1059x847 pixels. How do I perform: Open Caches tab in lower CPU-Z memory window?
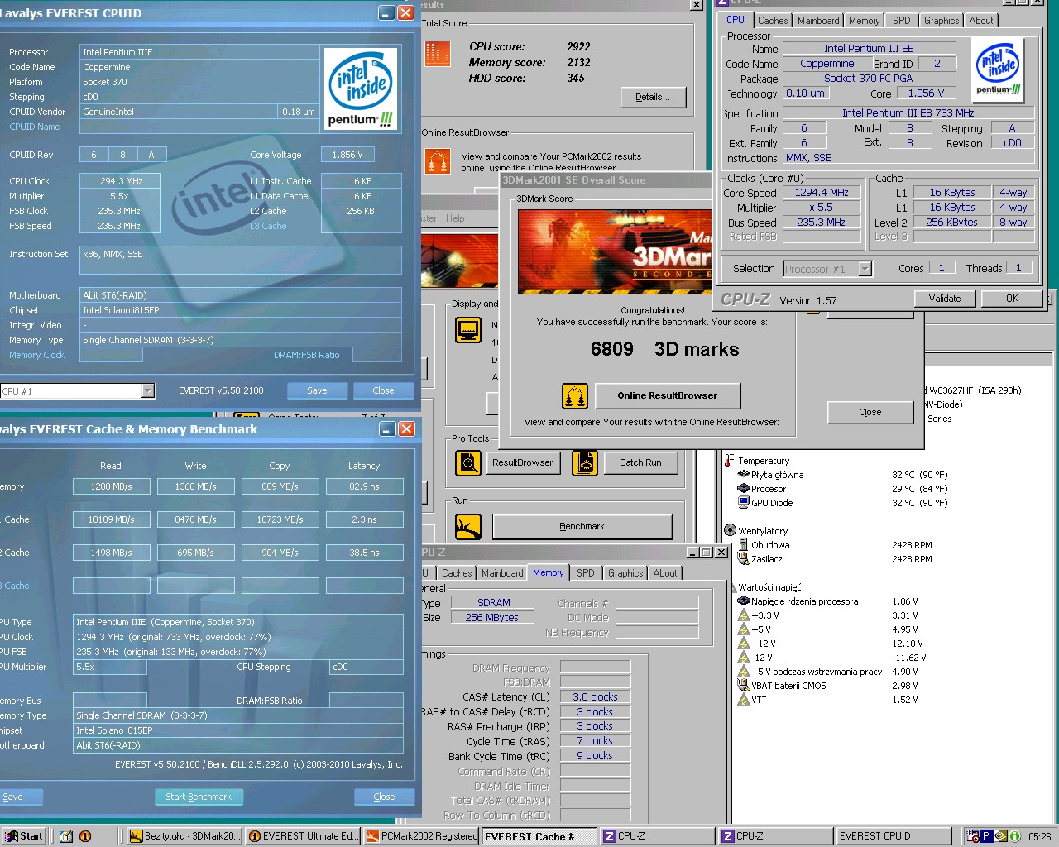point(457,573)
